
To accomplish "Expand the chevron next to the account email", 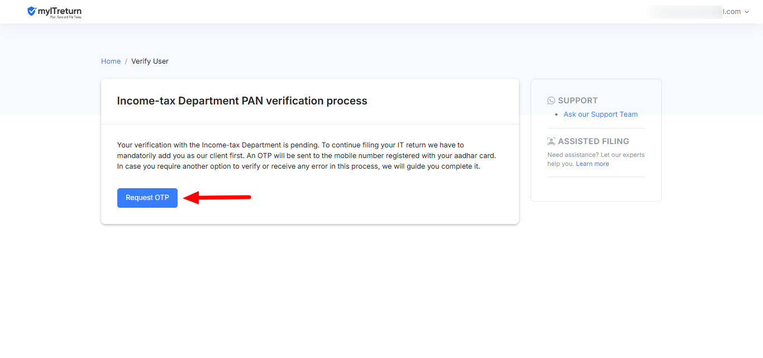I will [747, 12].
